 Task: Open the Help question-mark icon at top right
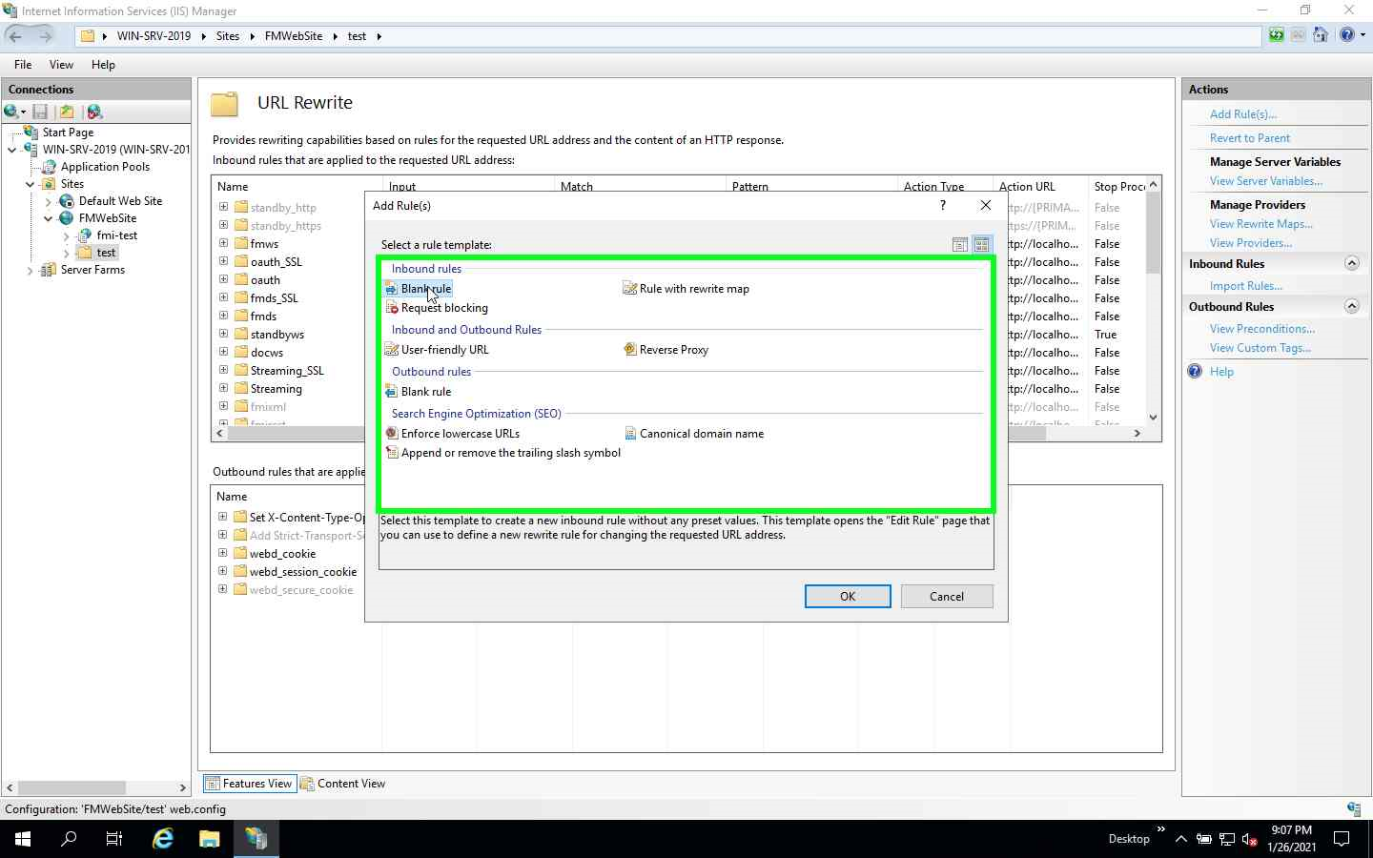[x=1346, y=35]
